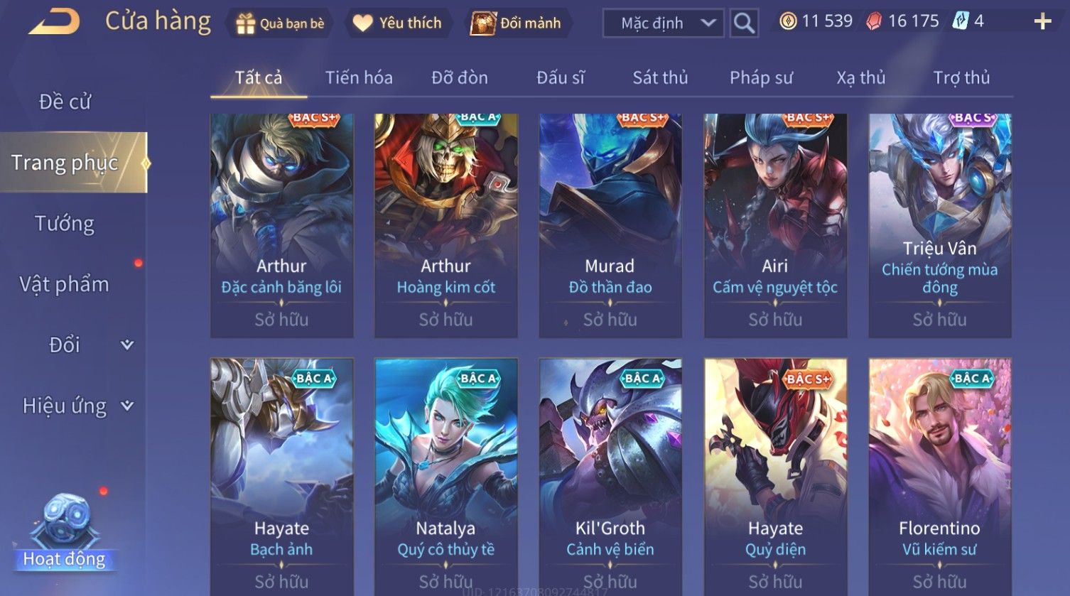Click the back arrow icon
This screenshot has height=596, width=1070.
coord(54,21)
